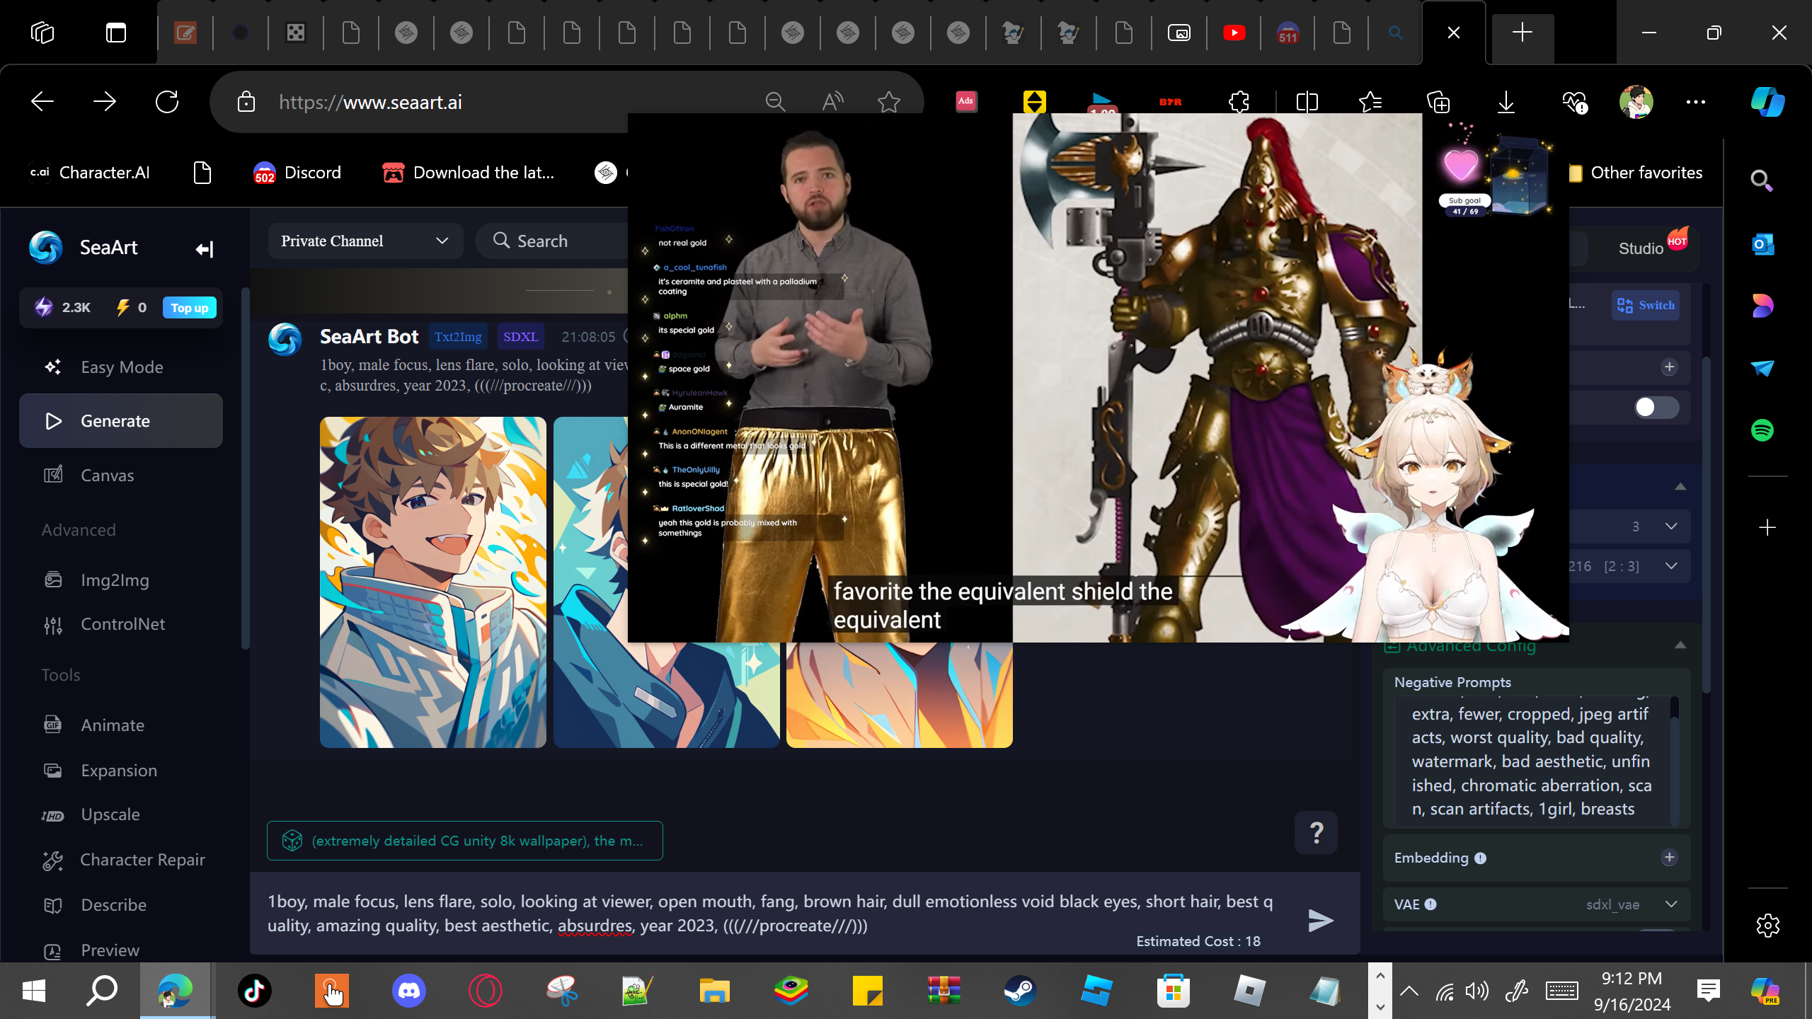Open Character.AI bookmark
This screenshot has width=1812, height=1019.
tap(89, 173)
